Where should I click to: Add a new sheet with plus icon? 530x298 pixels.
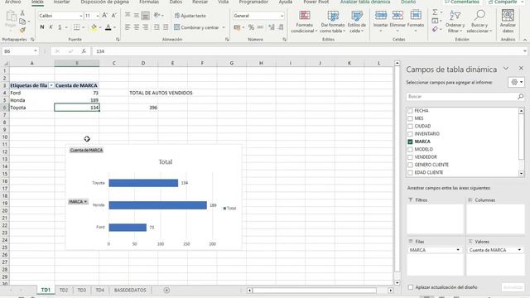click(x=166, y=291)
